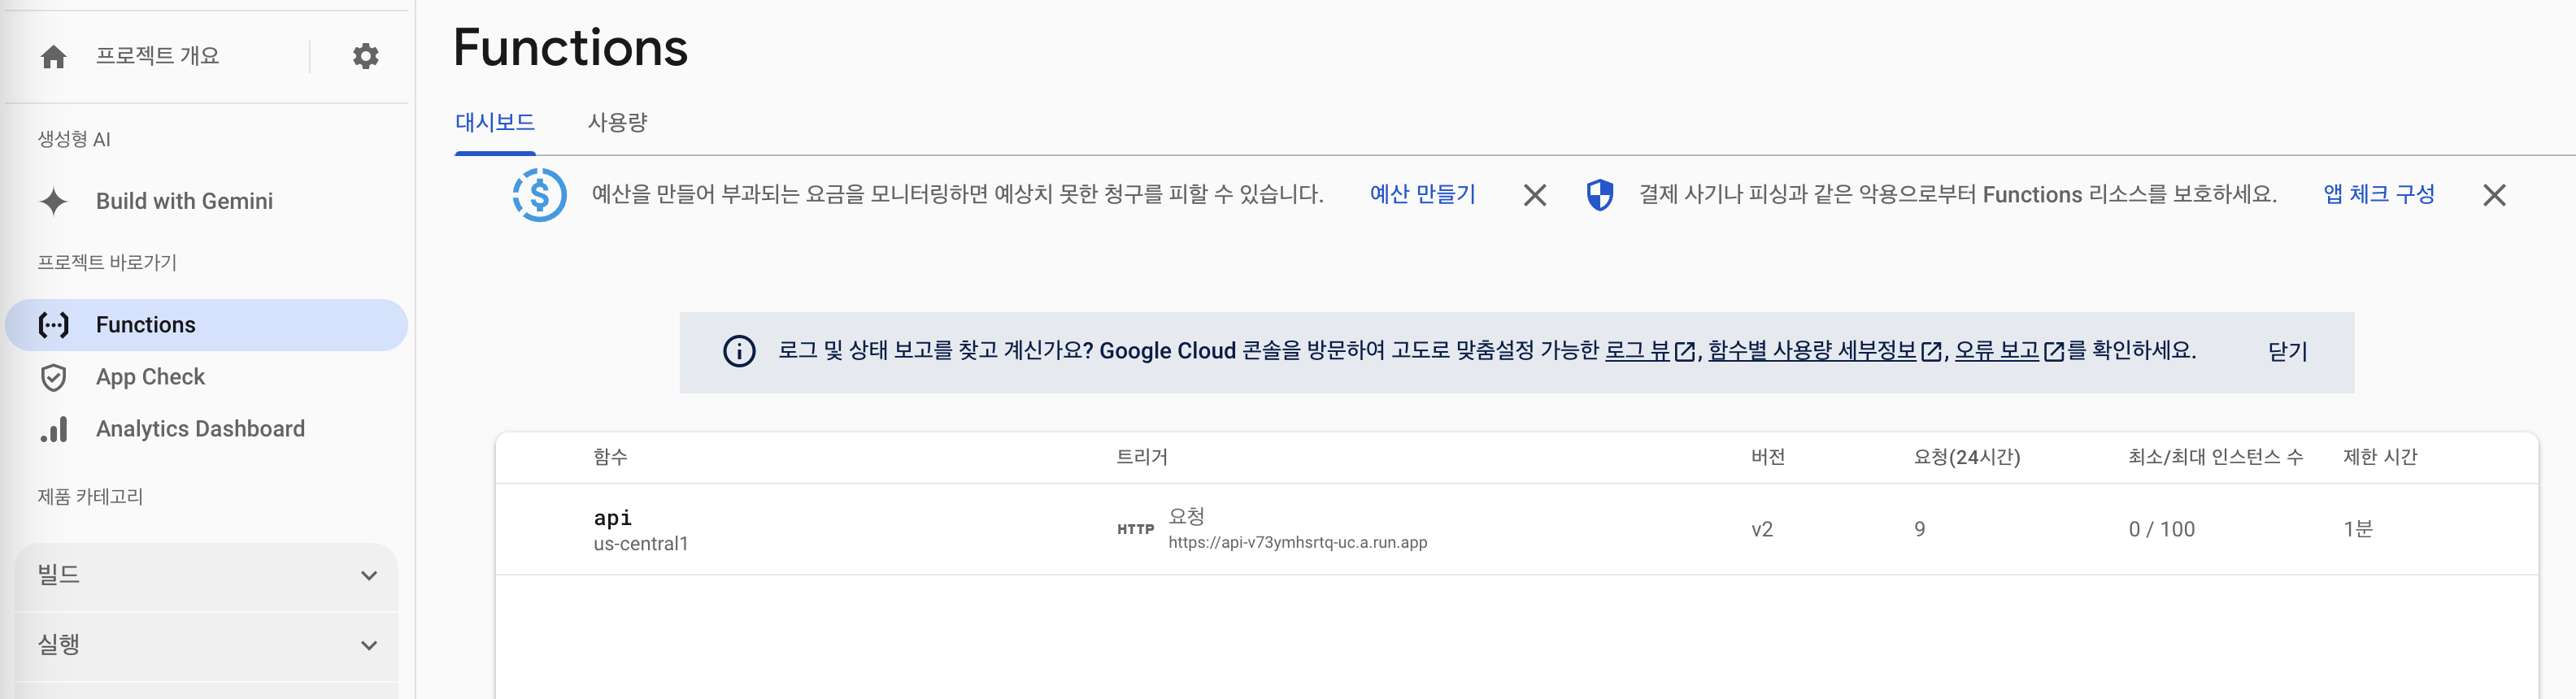This screenshot has width=2576, height=699.
Task: Click the 0 / 100 instances cell
Action: coord(2161,530)
